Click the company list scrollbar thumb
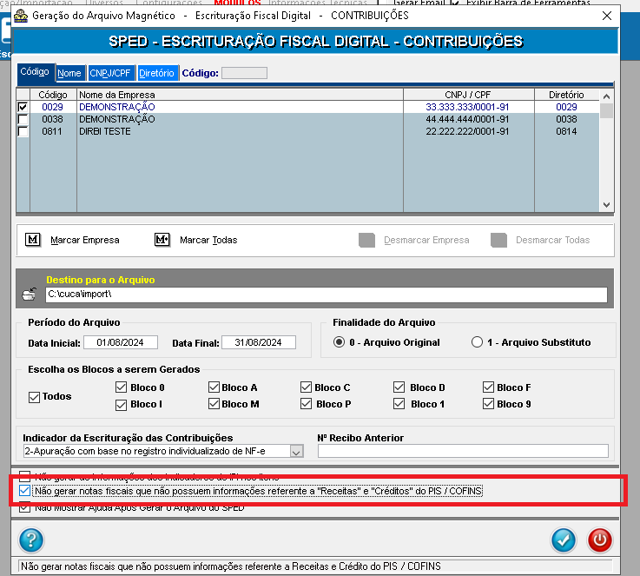Screen dimensions: 640x576 [x=606, y=110]
